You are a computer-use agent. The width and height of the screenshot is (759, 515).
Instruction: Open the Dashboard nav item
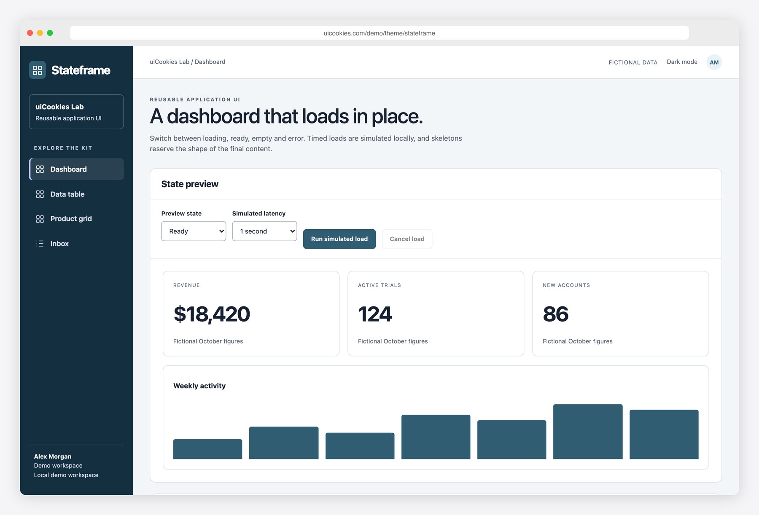(76, 169)
